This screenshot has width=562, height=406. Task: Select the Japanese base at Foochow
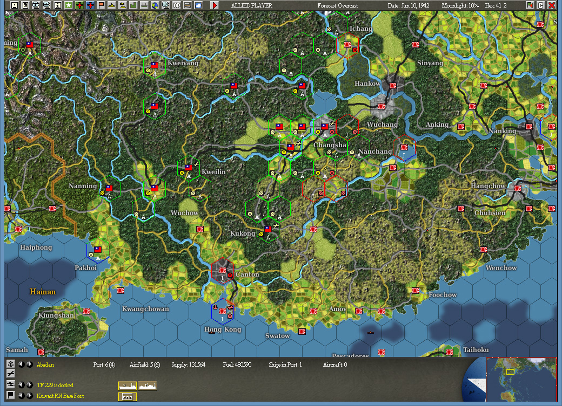click(x=416, y=291)
